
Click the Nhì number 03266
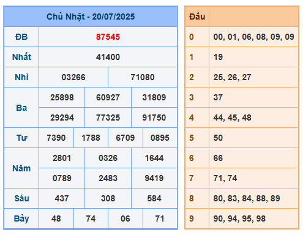coord(73,77)
